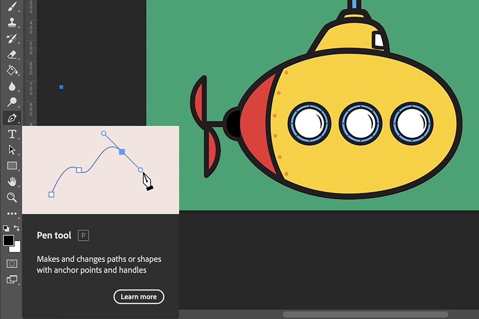Select the Paint Bucket tool
The image size is (479, 319).
[12, 70]
